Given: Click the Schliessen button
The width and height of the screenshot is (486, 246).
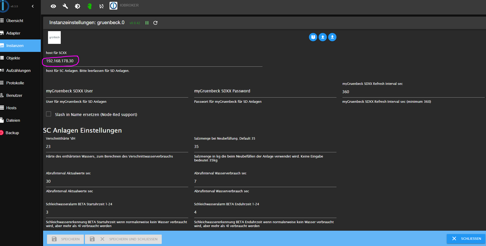Looking at the screenshot, I should 466,239.
